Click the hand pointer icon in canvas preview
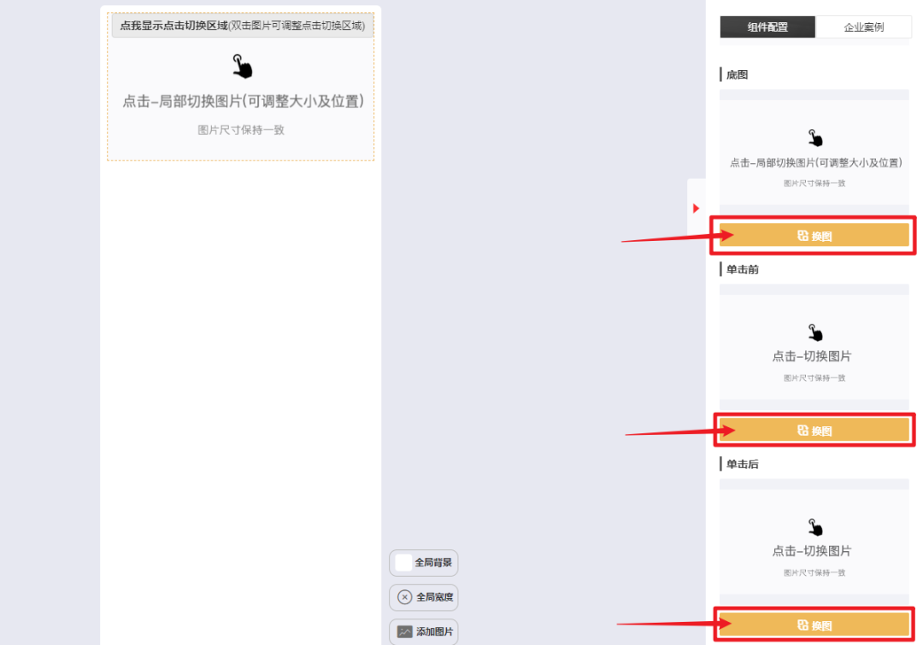The image size is (923, 645). (x=242, y=67)
